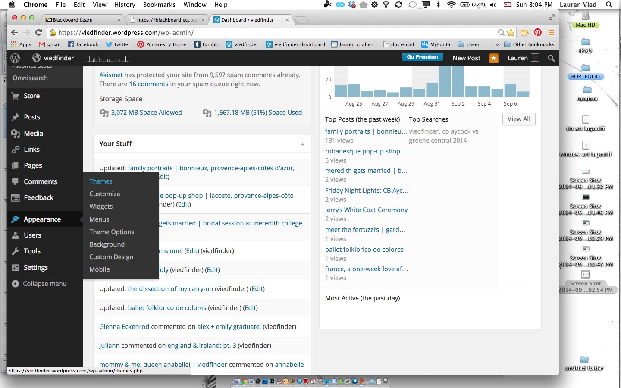Click the browser address bar
621x388 pixels.
pyautogui.click(x=276, y=33)
